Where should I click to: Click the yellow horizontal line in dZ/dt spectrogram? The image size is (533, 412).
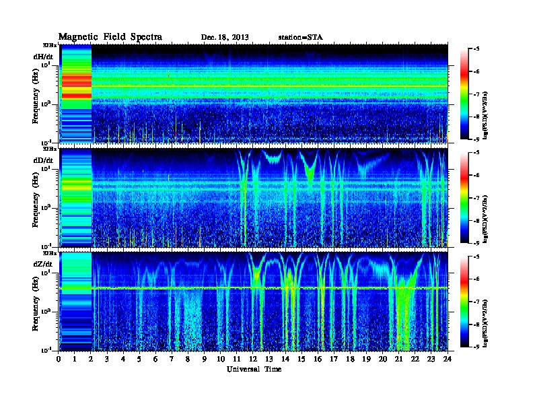click(x=254, y=288)
